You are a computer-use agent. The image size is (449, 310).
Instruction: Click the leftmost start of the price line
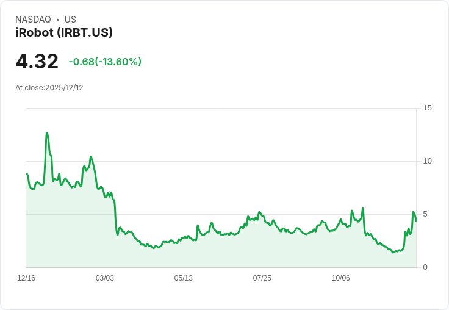click(27, 174)
